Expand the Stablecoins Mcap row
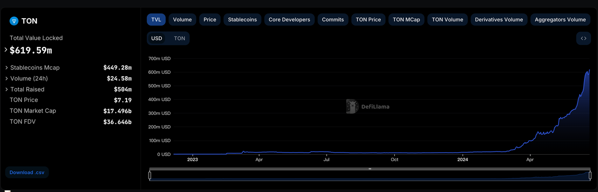Viewport: 598px width, 192px height. [x=7, y=68]
